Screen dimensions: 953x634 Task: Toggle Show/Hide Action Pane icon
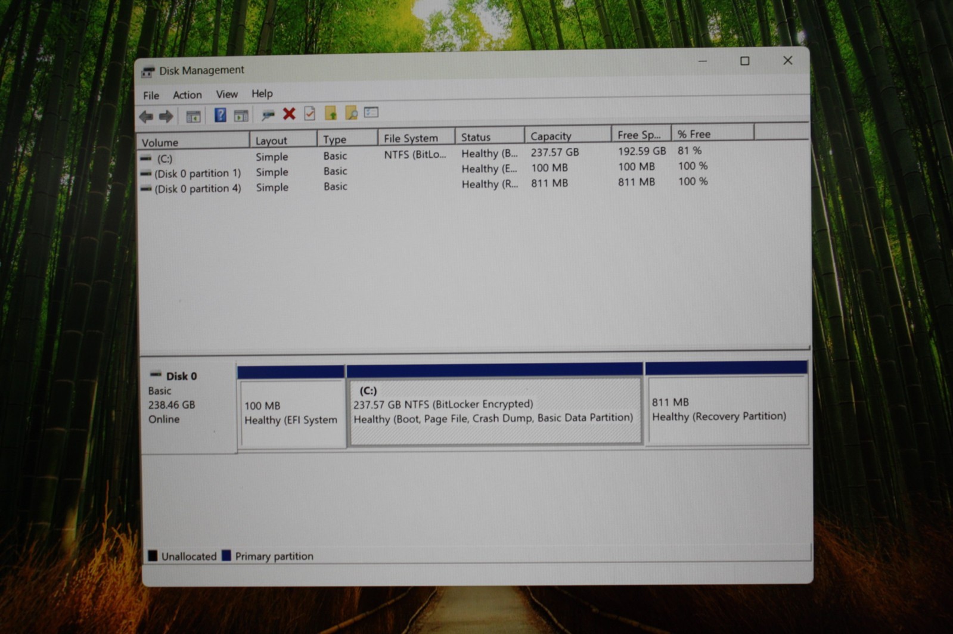[241, 115]
